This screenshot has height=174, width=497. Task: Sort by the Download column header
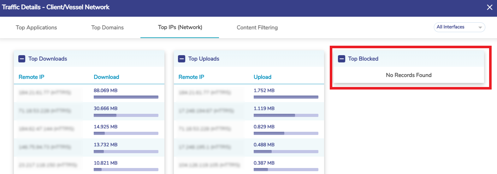[x=106, y=77]
